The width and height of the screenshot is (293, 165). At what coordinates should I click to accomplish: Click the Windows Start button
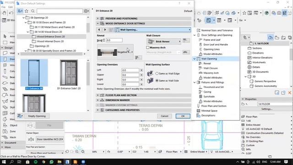click(x=4, y=162)
